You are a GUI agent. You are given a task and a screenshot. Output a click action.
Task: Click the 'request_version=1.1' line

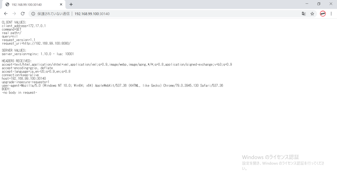[19, 40]
